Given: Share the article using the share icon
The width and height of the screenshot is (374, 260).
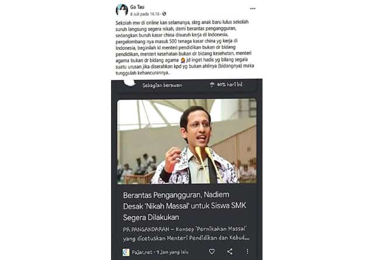Looking at the screenshot, I should pyautogui.click(x=230, y=251).
